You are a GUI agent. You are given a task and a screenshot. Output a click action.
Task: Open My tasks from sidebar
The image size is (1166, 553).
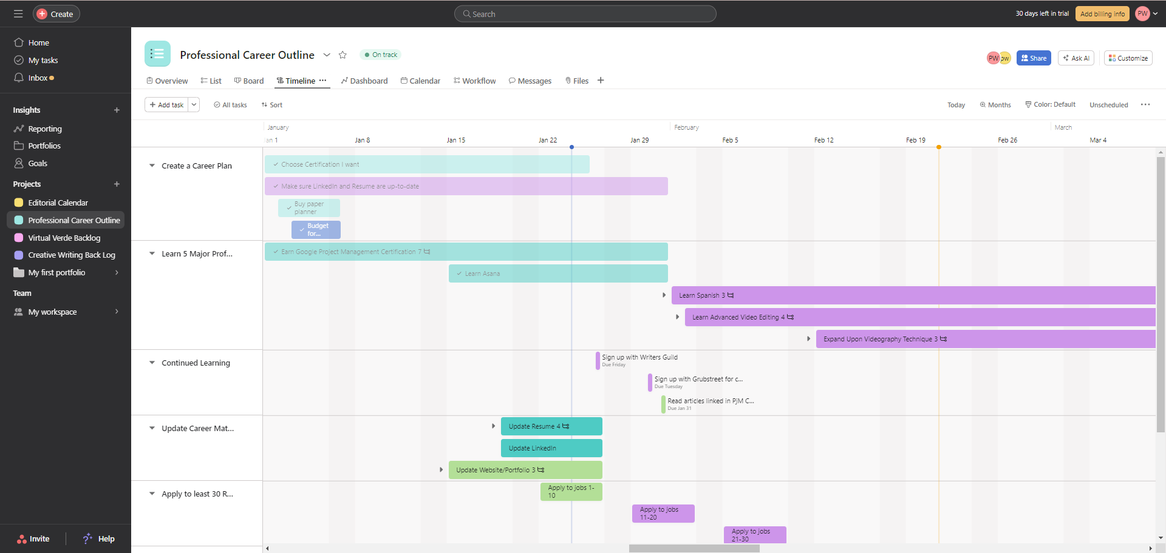coord(43,60)
